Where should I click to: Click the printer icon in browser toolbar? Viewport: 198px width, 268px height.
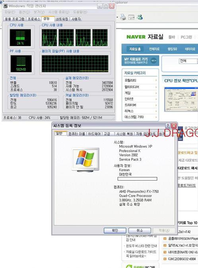(x=123, y=17)
